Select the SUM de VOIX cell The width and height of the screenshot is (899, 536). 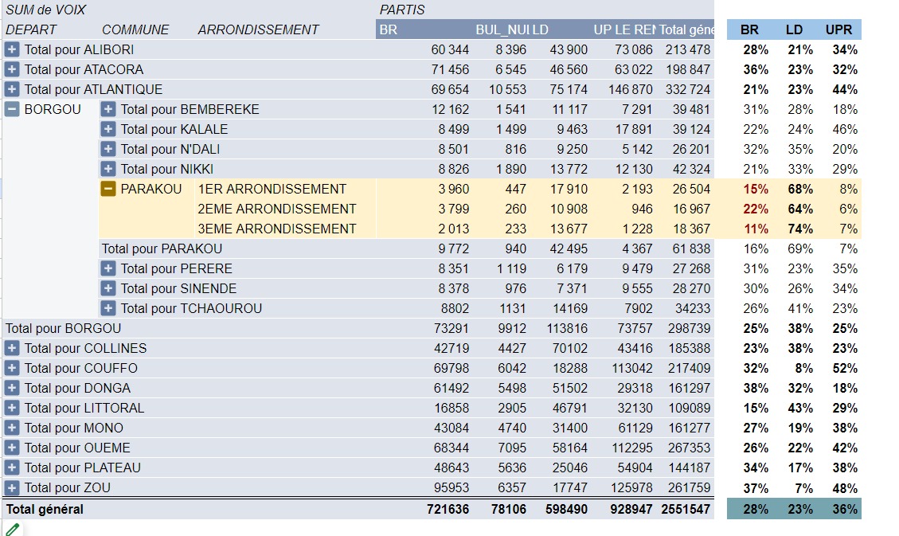click(46, 10)
